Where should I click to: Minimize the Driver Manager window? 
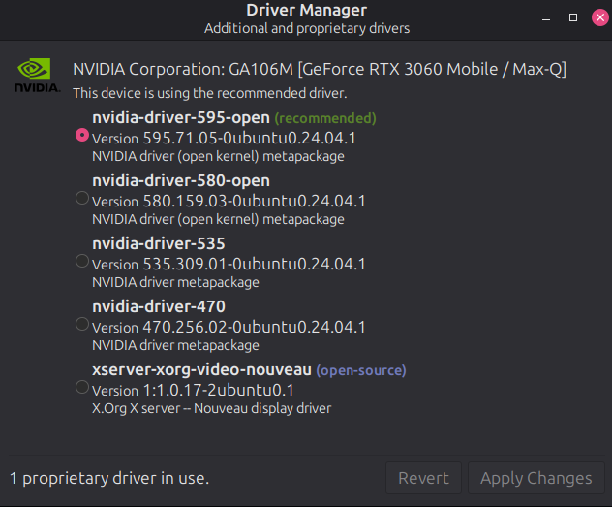pos(546,18)
